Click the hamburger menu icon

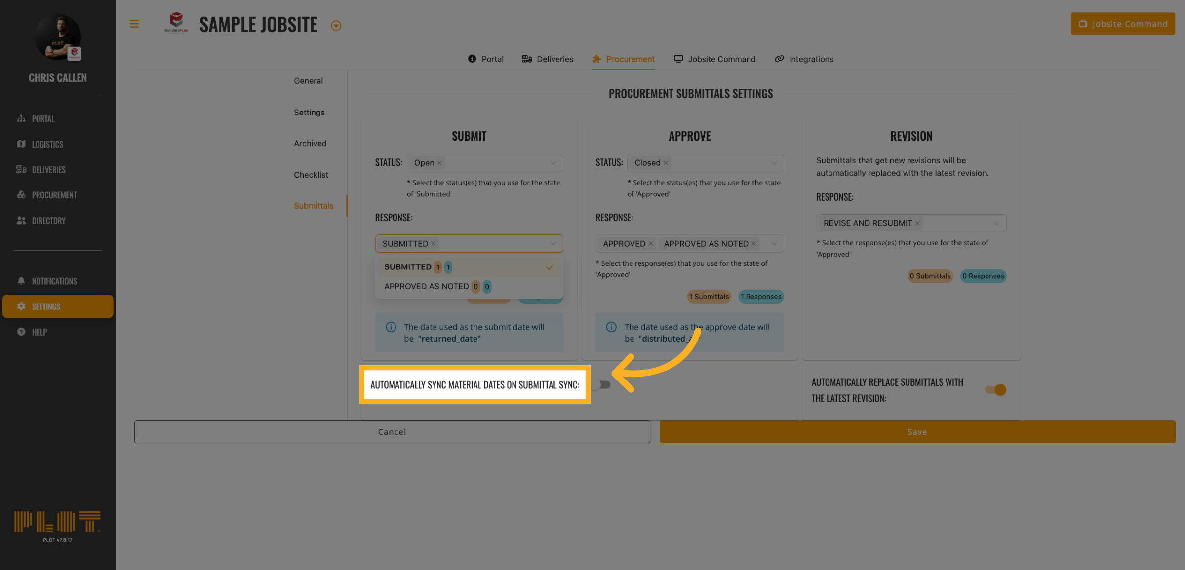point(134,24)
